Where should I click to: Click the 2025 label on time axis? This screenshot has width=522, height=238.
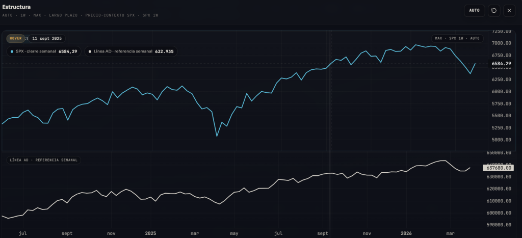click(x=151, y=233)
